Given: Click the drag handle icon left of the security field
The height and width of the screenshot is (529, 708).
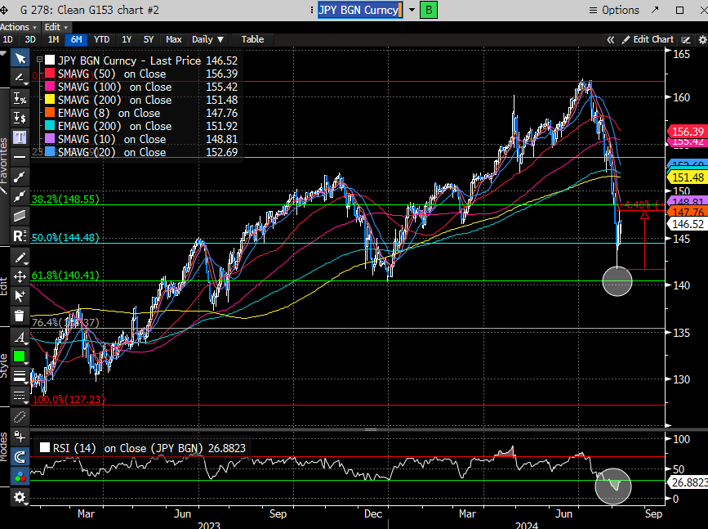Looking at the screenshot, I should point(312,10).
